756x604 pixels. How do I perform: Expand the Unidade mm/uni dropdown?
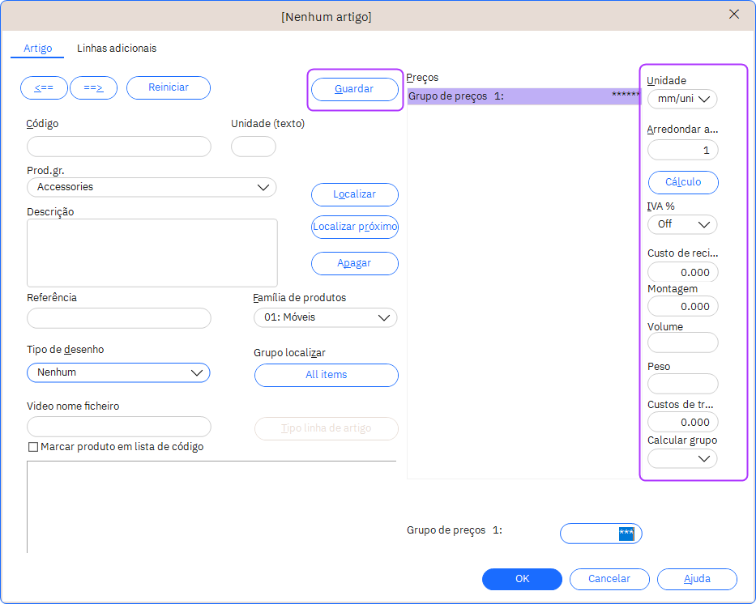(x=682, y=99)
